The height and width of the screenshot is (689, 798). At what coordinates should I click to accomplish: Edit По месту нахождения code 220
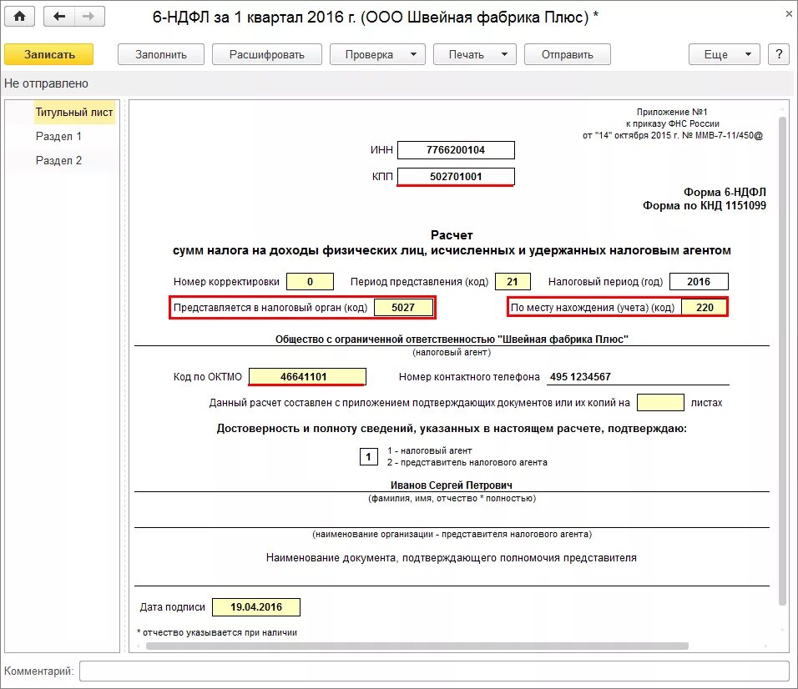coord(705,308)
